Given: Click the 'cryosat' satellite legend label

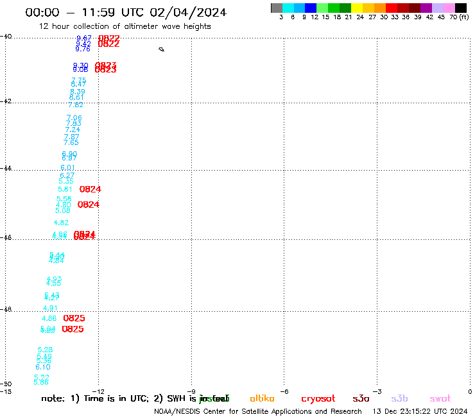Looking at the screenshot, I should (x=318, y=399).
